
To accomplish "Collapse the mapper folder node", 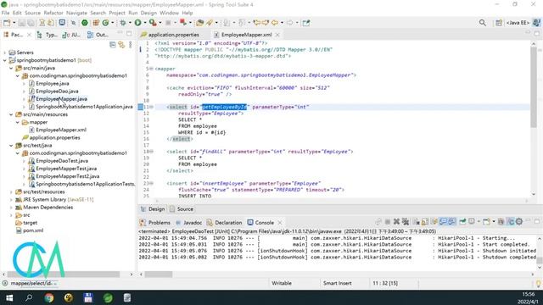I will pyautogui.click(x=18, y=122).
